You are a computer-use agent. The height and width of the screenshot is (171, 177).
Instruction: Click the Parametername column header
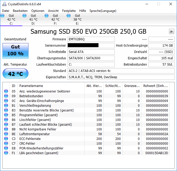pyautogui.click(x=51, y=86)
